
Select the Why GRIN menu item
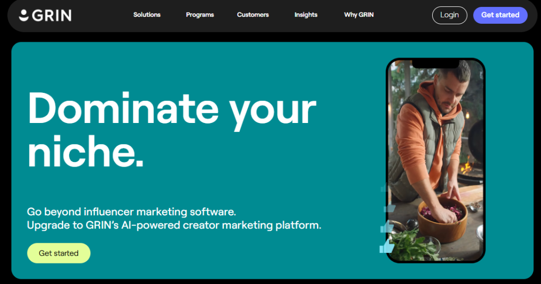pos(359,15)
